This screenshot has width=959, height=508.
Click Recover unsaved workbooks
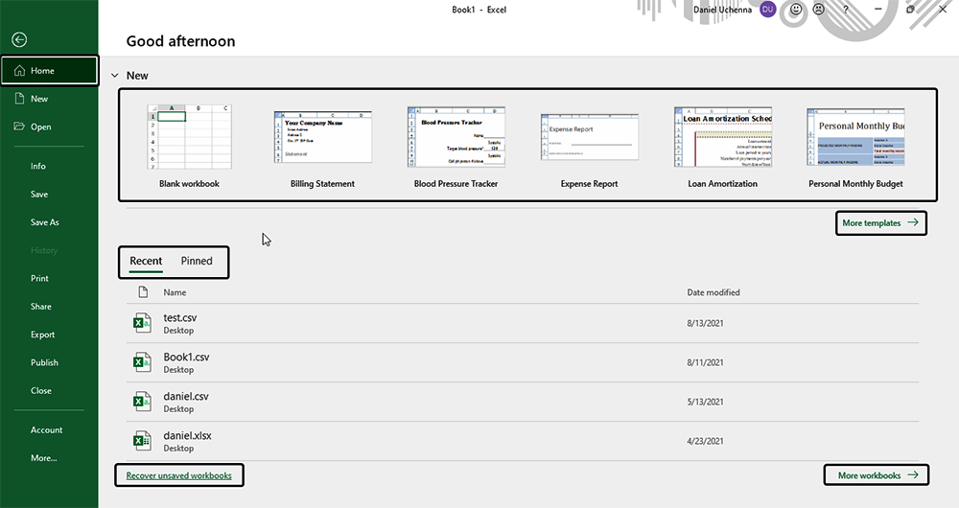[x=179, y=474]
